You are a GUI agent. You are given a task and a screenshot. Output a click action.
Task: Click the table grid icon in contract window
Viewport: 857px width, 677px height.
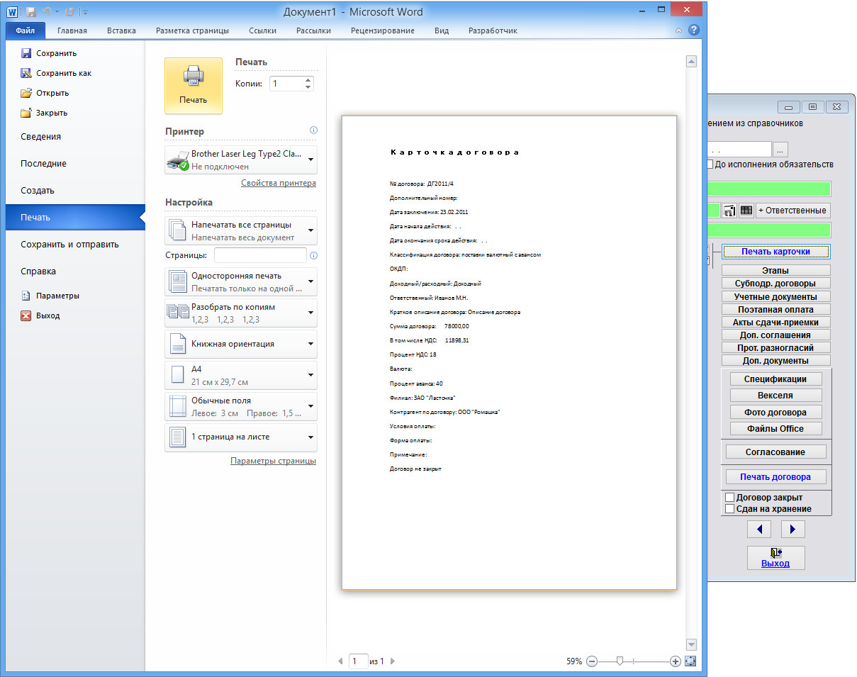pos(746,211)
